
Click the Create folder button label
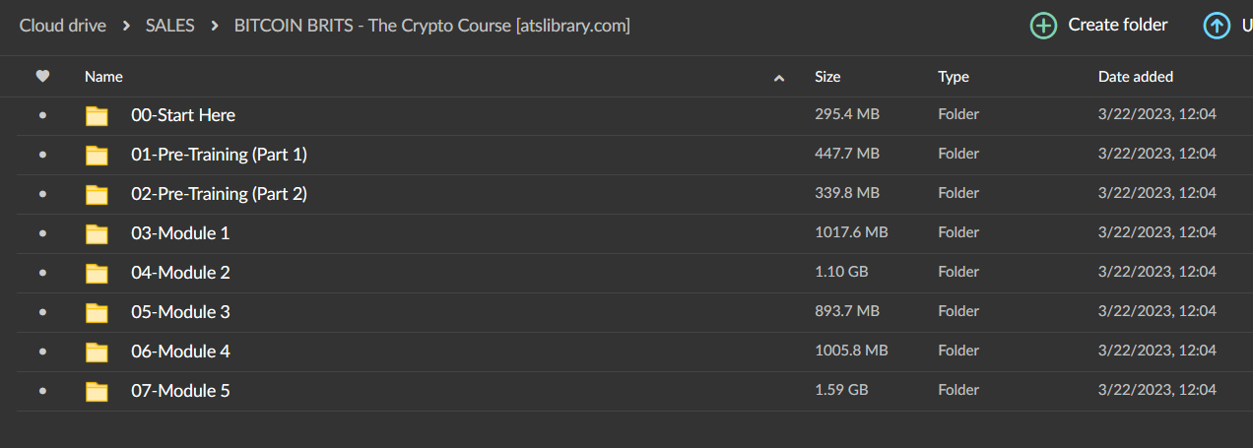(1118, 26)
